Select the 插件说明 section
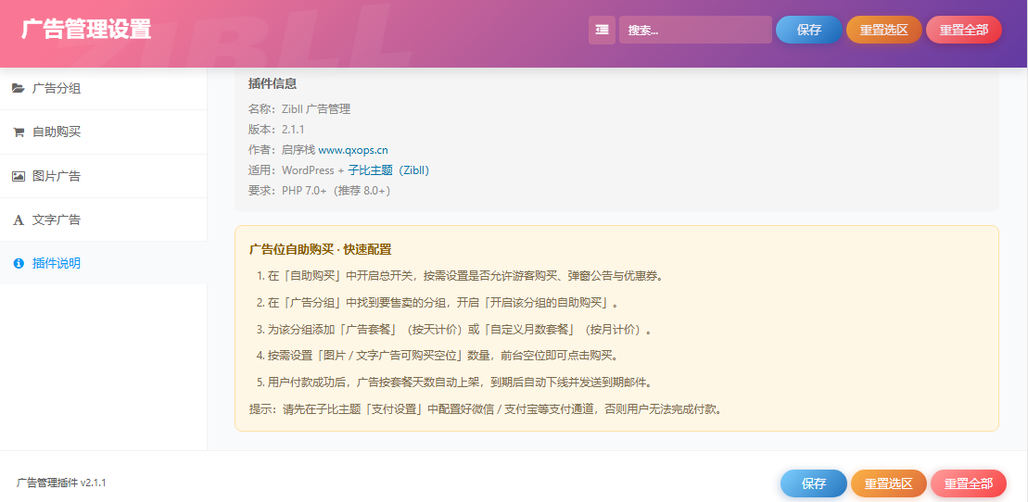 104,263
